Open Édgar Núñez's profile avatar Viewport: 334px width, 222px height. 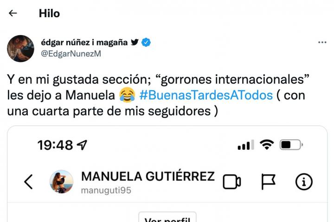click(x=20, y=48)
